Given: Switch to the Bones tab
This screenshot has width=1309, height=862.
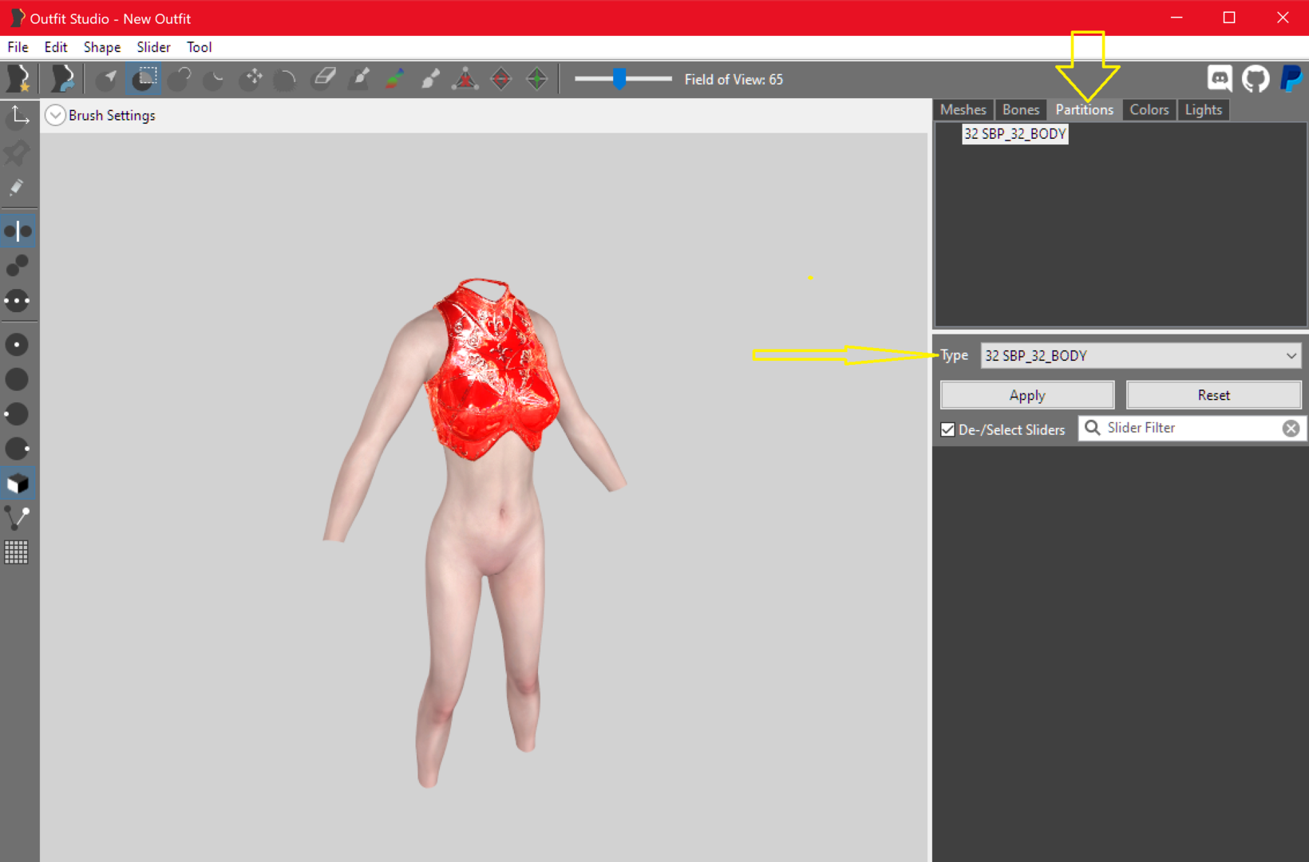Looking at the screenshot, I should point(1021,109).
